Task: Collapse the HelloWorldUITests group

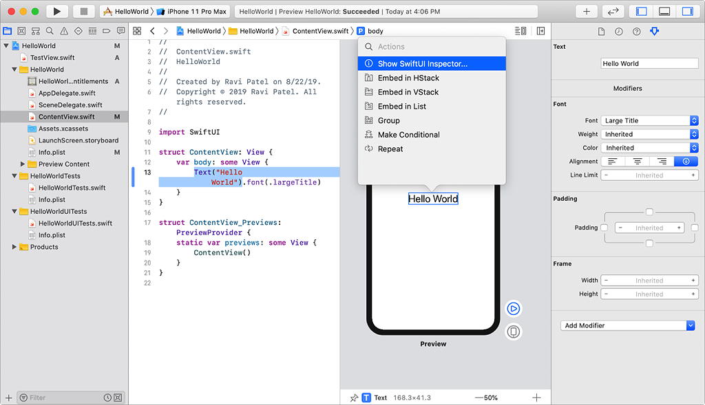Action: (x=14, y=212)
